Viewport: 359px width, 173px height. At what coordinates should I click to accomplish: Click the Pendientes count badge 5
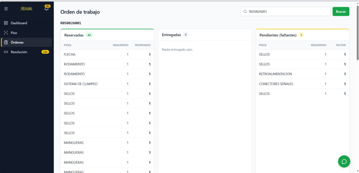(x=301, y=35)
